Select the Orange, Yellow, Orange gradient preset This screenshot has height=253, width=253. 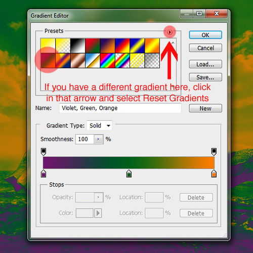click(152, 46)
